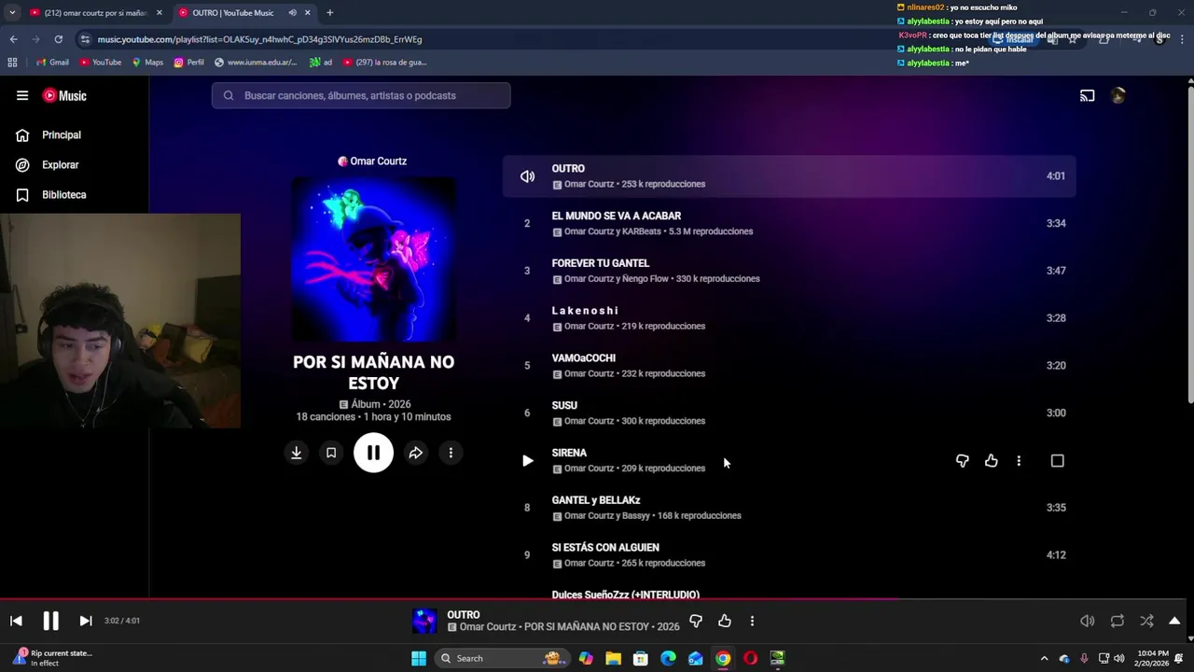Share the album with the arrow icon
The width and height of the screenshot is (1194, 672).
click(x=416, y=453)
